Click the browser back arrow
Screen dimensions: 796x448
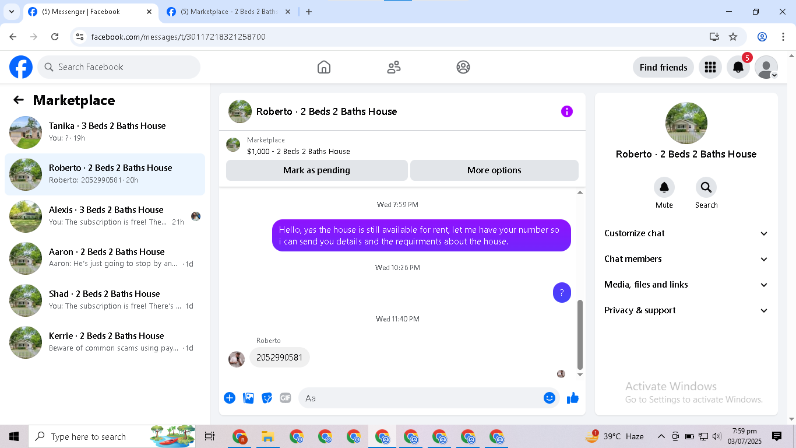tap(13, 37)
